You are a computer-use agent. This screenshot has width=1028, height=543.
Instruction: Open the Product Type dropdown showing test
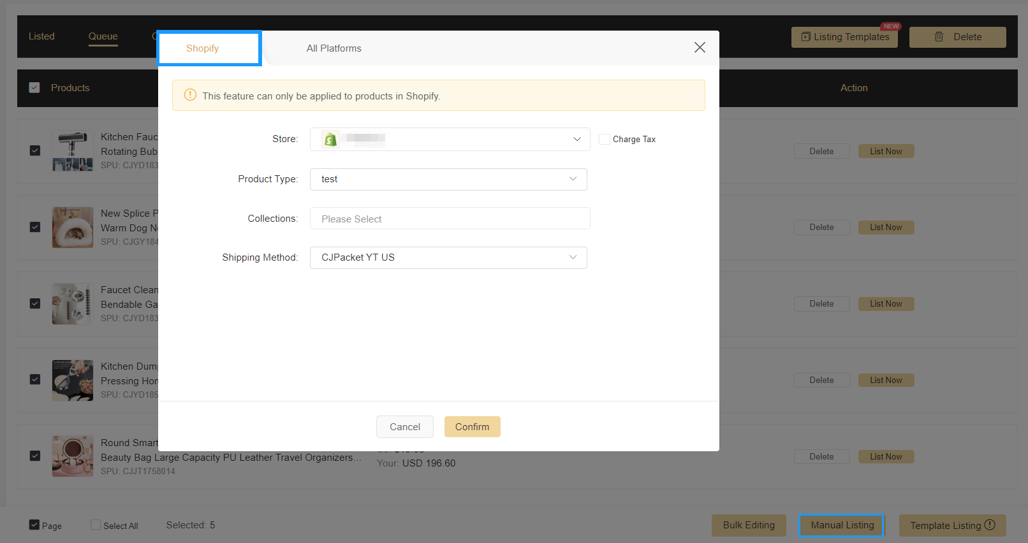pos(448,179)
